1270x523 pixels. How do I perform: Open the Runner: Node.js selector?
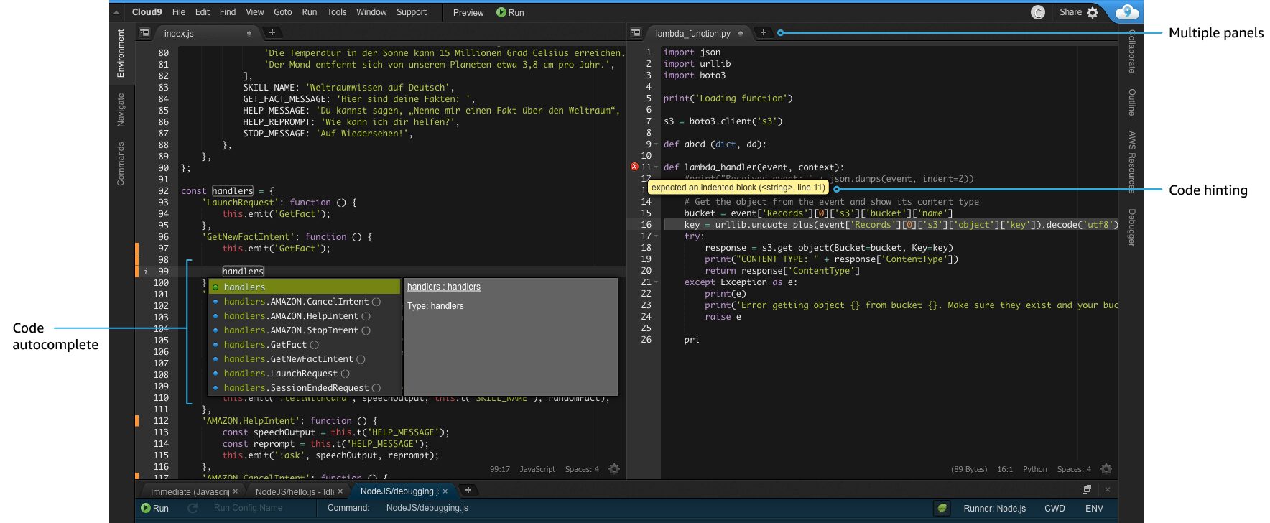994,509
